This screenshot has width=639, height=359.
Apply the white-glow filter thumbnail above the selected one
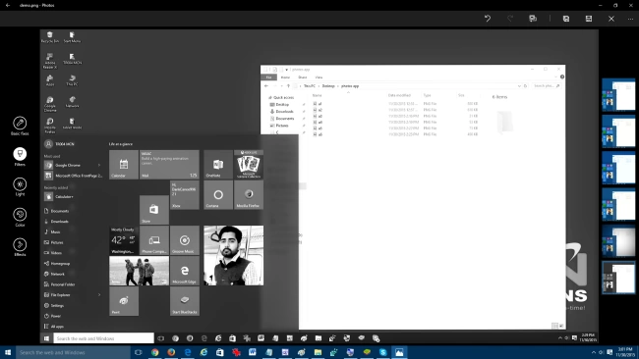pyautogui.click(x=618, y=241)
